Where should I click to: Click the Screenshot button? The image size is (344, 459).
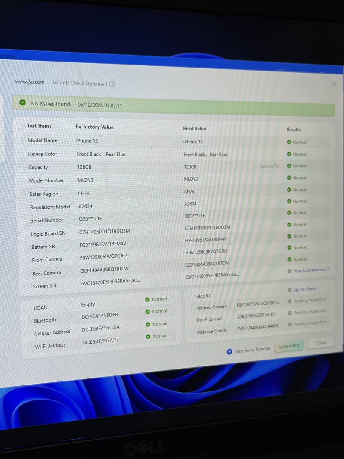point(288,346)
